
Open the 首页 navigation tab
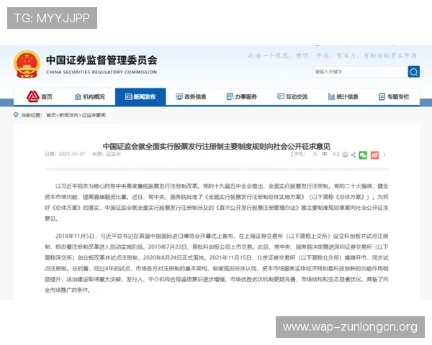click(x=39, y=97)
